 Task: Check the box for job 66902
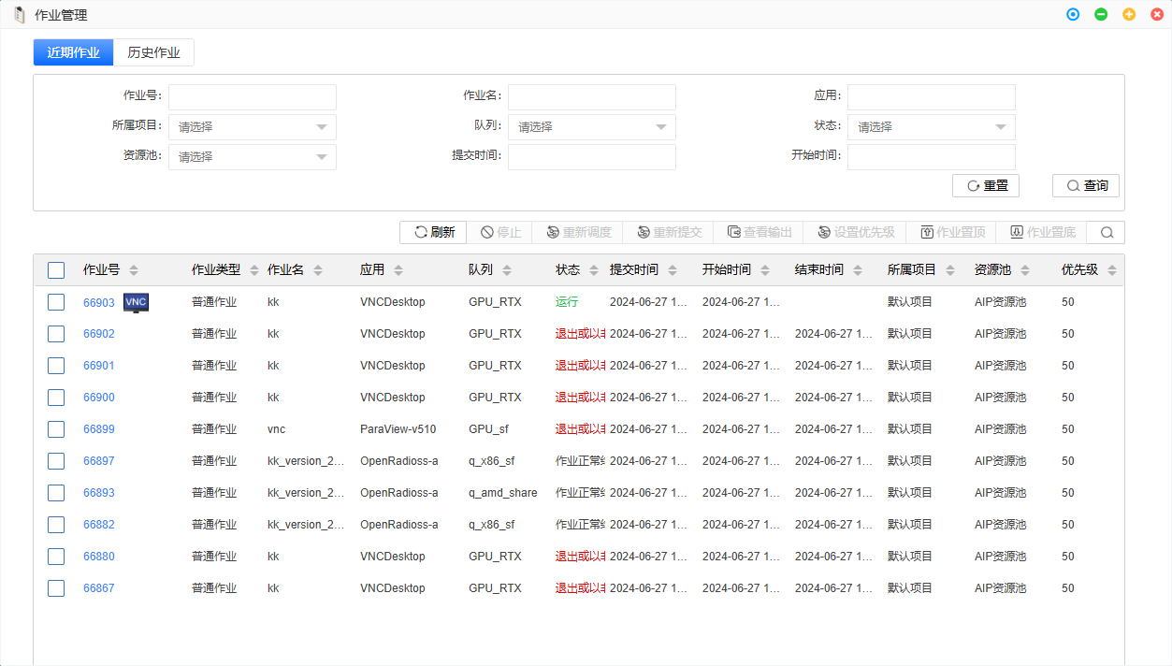click(56, 334)
